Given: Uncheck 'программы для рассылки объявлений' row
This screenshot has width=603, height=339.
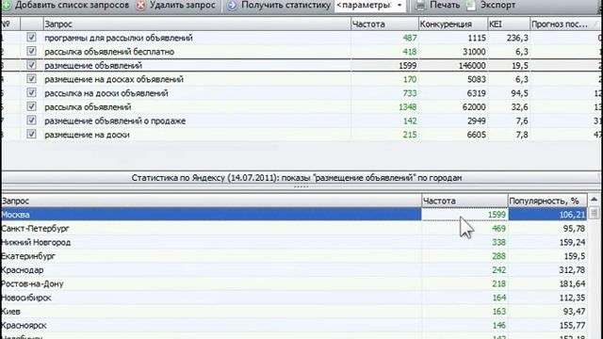Looking at the screenshot, I should (x=31, y=38).
